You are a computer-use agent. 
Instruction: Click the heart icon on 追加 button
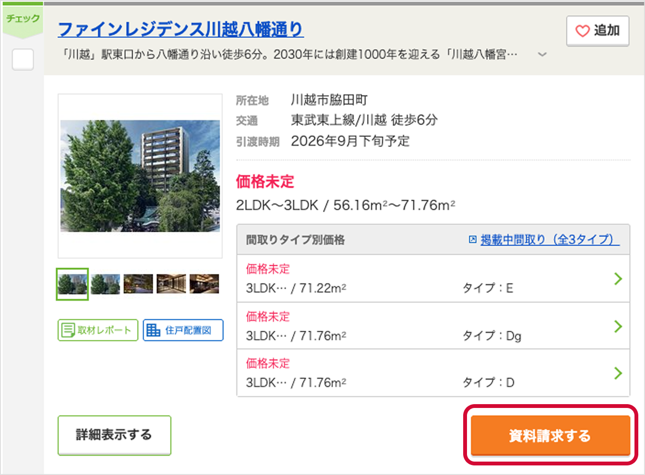click(582, 31)
